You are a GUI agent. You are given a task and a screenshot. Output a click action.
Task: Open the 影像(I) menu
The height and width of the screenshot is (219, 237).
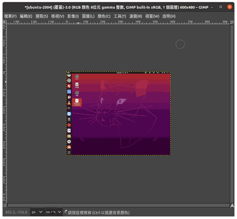pyautogui.click(x=73, y=16)
